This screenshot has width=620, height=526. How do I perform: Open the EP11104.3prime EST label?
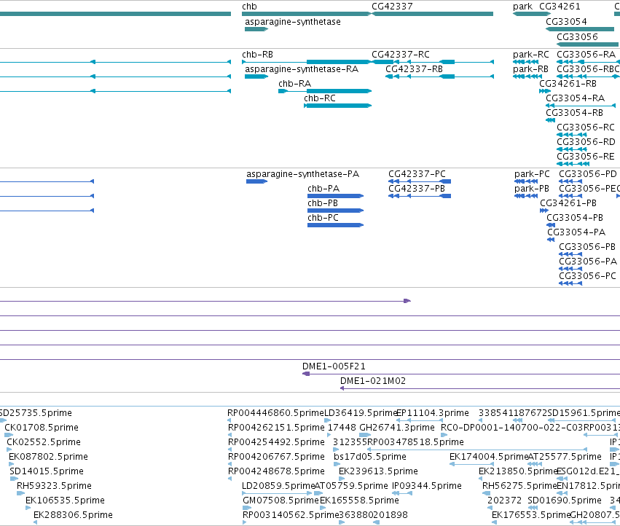(x=433, y=413)
